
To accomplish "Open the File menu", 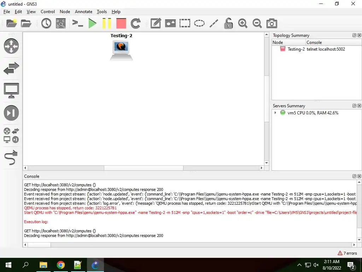I will pos(7,12).
